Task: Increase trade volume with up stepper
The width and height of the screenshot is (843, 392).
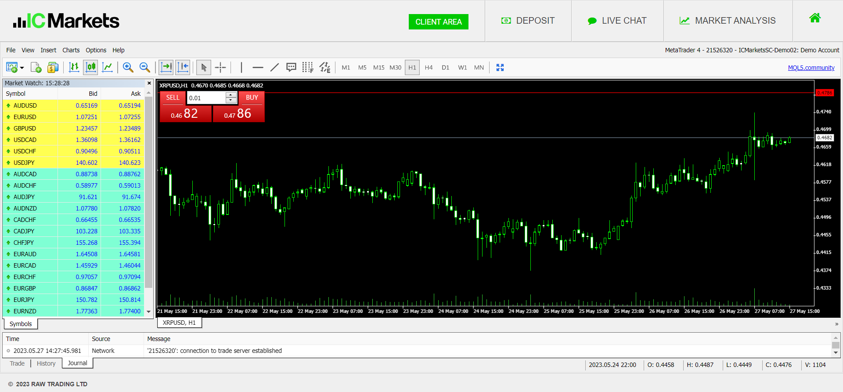Action: (x=231, y=95)
